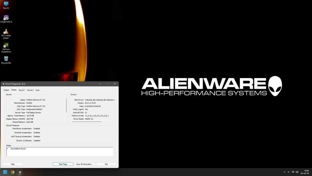
Task: Click the Drivers panel horizontal scrollbar
Action: (x=87, y=122)
